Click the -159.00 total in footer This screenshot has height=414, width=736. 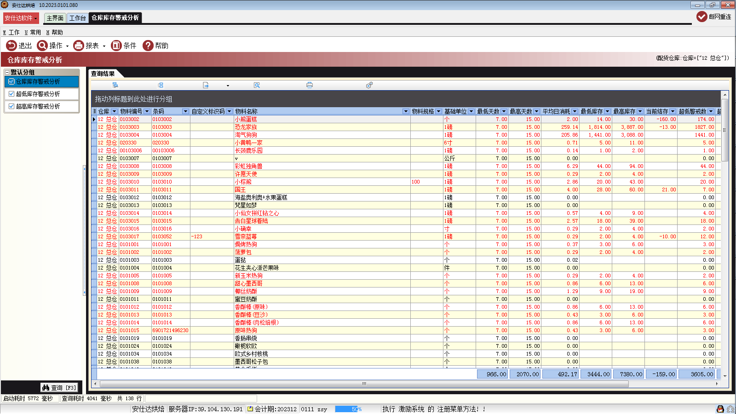coord(661,374)
